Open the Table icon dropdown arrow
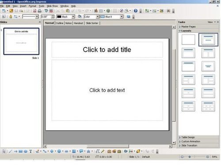Screen dimensions: 221x165 104,11
